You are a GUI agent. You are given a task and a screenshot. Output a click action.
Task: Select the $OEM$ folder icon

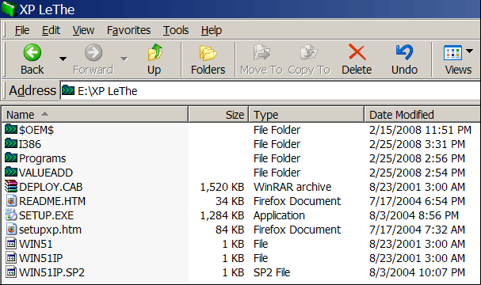[11, 129]
